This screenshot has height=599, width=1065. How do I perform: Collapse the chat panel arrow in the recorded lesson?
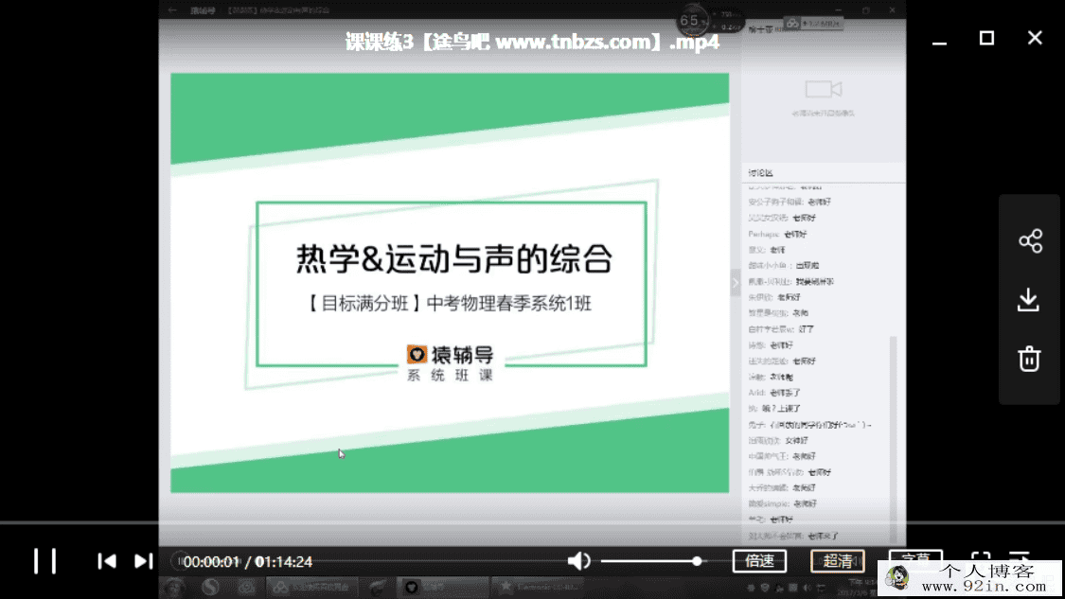pos(736,283)
